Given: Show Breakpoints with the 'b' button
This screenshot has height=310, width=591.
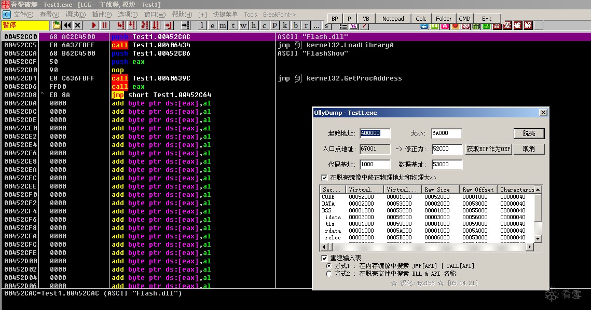Looking at the screenshot, I should (x=296, y=25).
